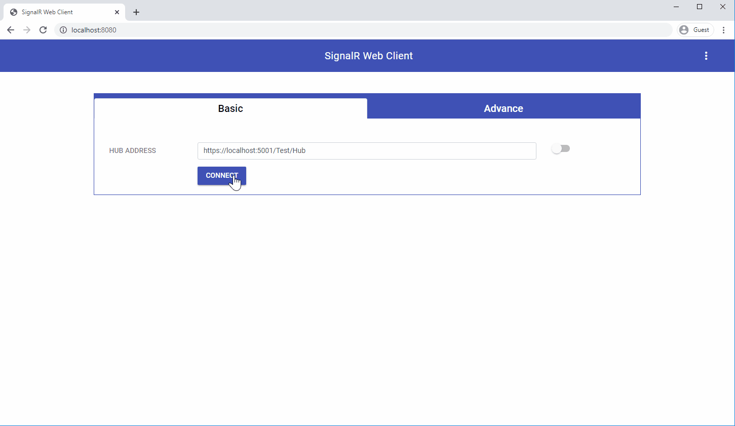Image resolution: width=735 pixels, height=426 pixels.
Task: Open the Guest profile button
Action: point(695,30)
